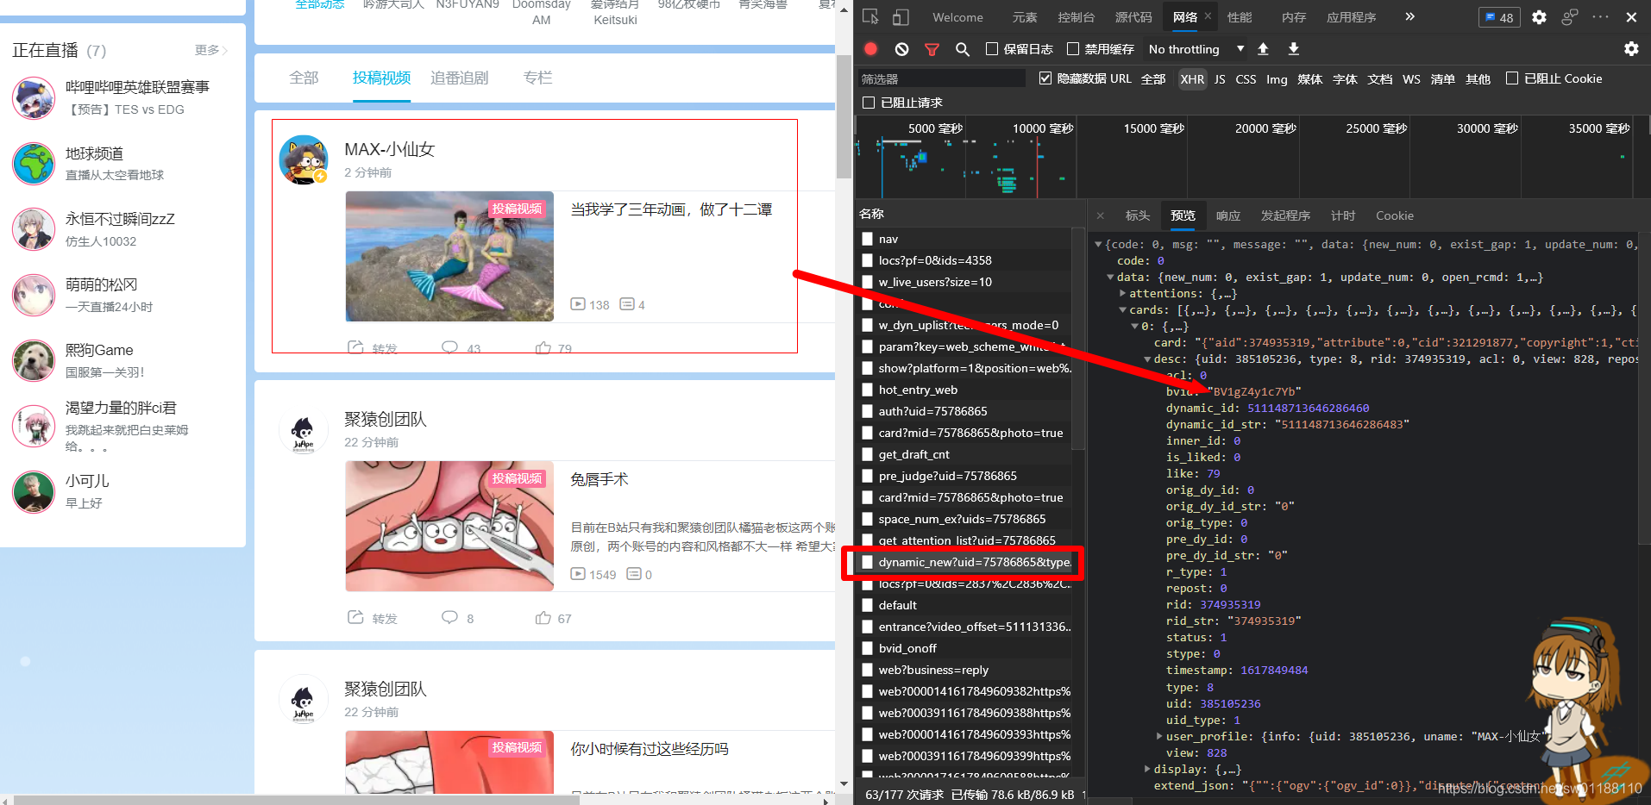Activate the inspect element picker icon
The height and width of the screenshot is (805, 1651).
point(870,16)
